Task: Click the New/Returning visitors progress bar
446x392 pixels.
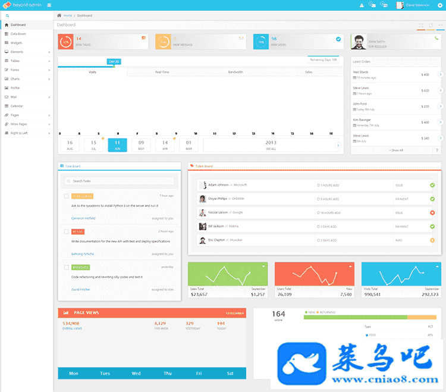Action: [x=370, y=317]
